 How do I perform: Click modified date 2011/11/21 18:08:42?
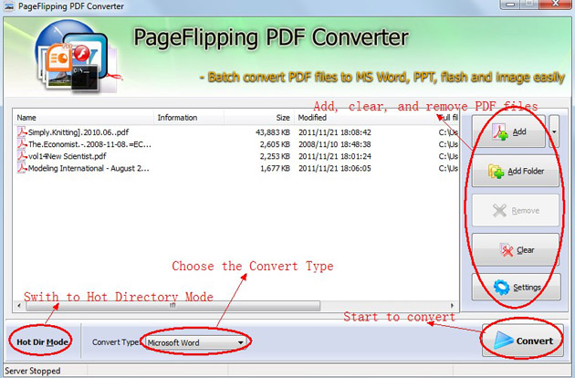[x=334, y=132]
